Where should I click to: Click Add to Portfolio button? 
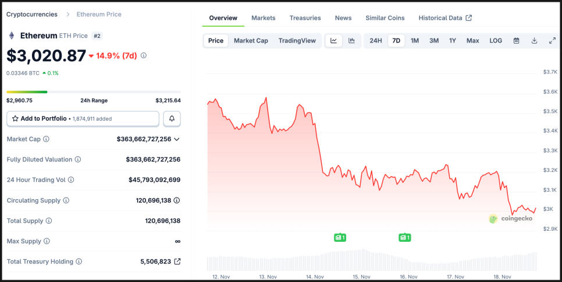point(83,118)
